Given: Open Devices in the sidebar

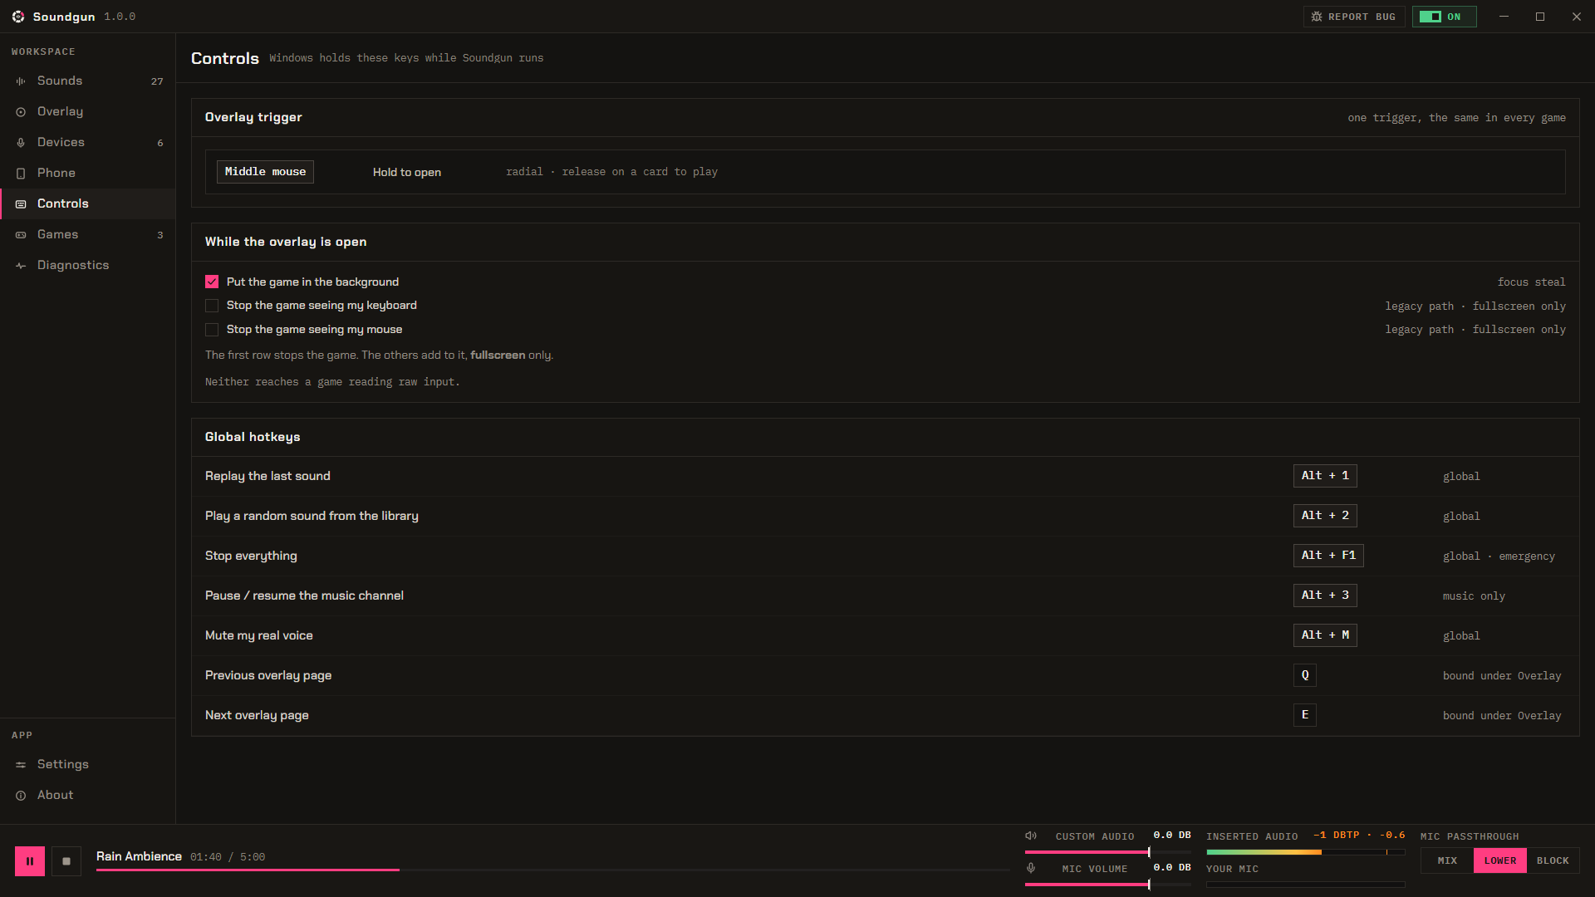Looking at the screenshot, I should tap(87, 142).
